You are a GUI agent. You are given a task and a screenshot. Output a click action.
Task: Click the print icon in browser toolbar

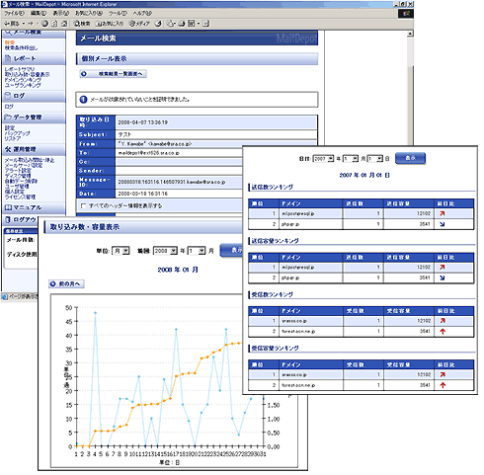coord(182,24)
